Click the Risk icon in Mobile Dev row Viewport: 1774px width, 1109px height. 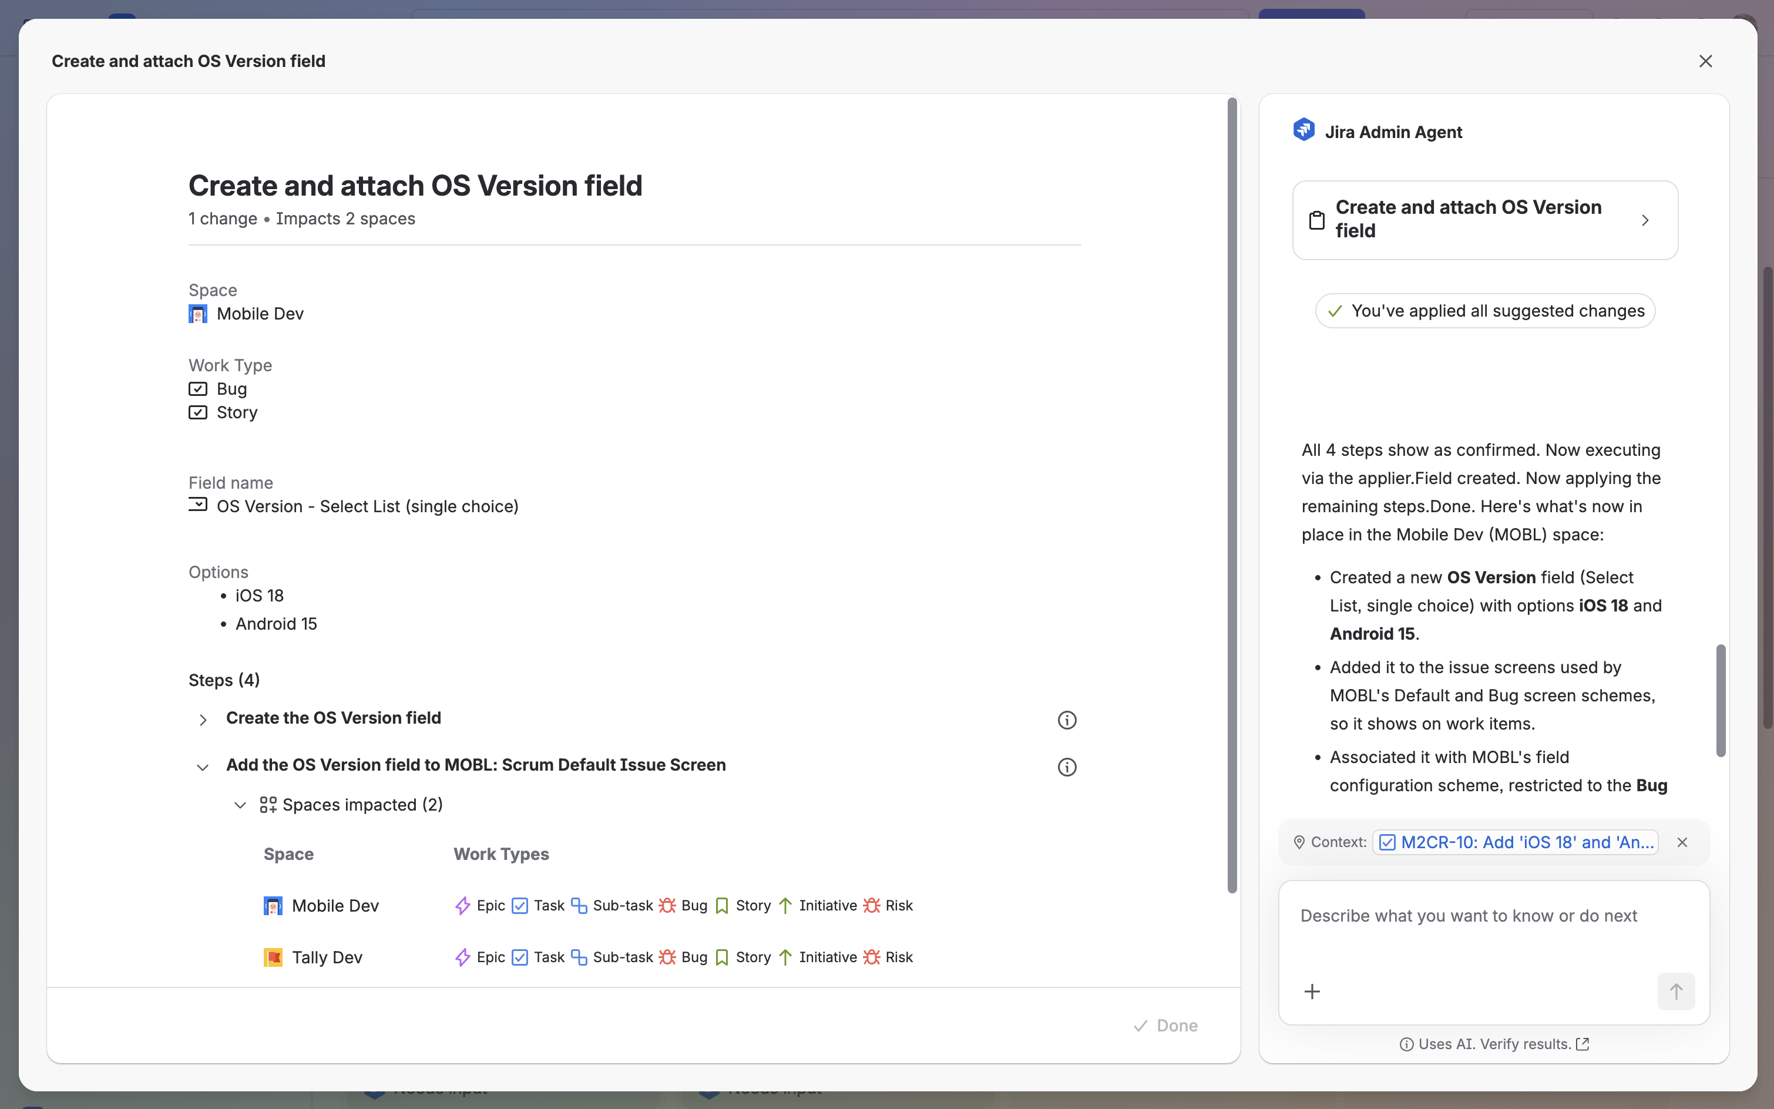871,906
